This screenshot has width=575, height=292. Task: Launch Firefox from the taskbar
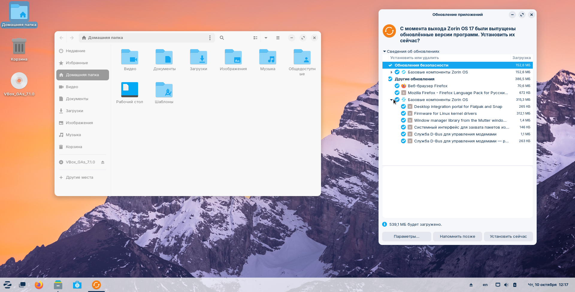pyautogui.click(x=39, y=285)
